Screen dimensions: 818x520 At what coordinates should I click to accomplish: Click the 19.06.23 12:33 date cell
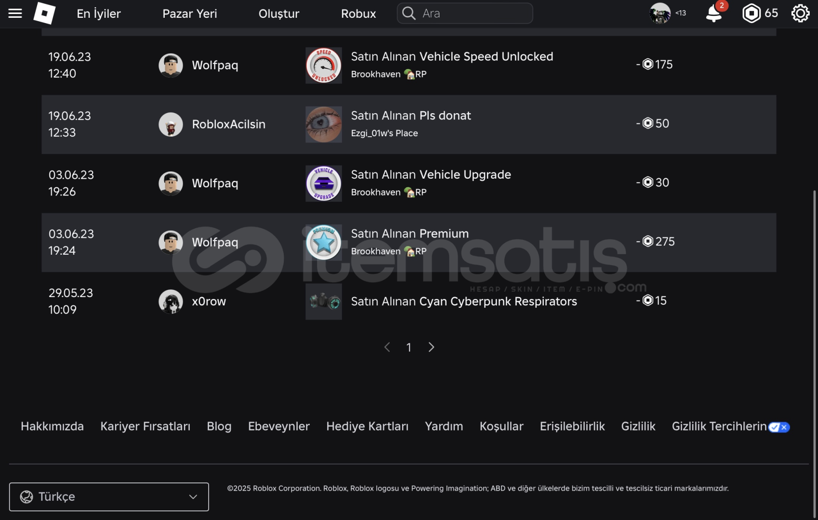pyautogui.click(x=70, y=124)
